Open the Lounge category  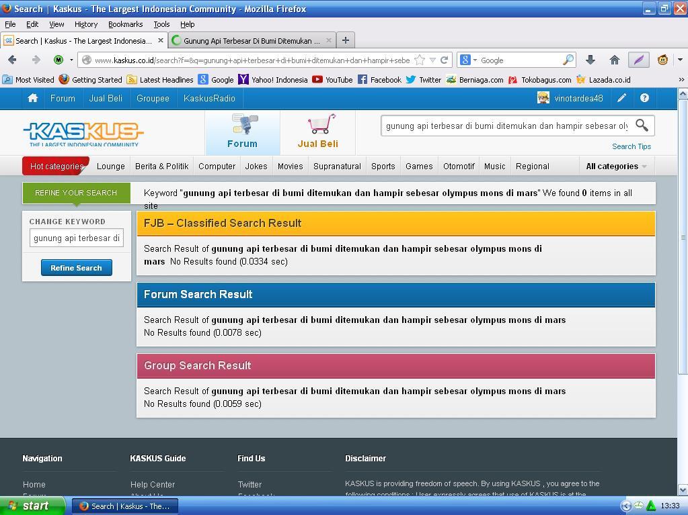110,167
